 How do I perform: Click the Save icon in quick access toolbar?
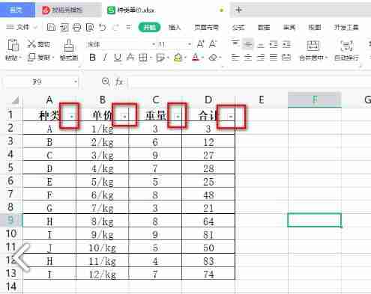pyautogui.click(x=51, y=27)
